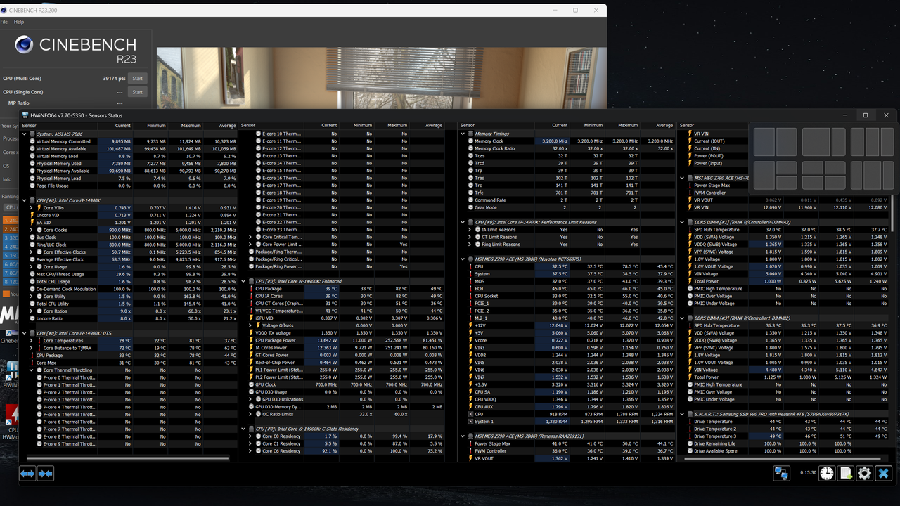Viewport: 900px width, 506px height.
Task: Open the Cinebench desktop shortcut
Action: coord(11,332)
